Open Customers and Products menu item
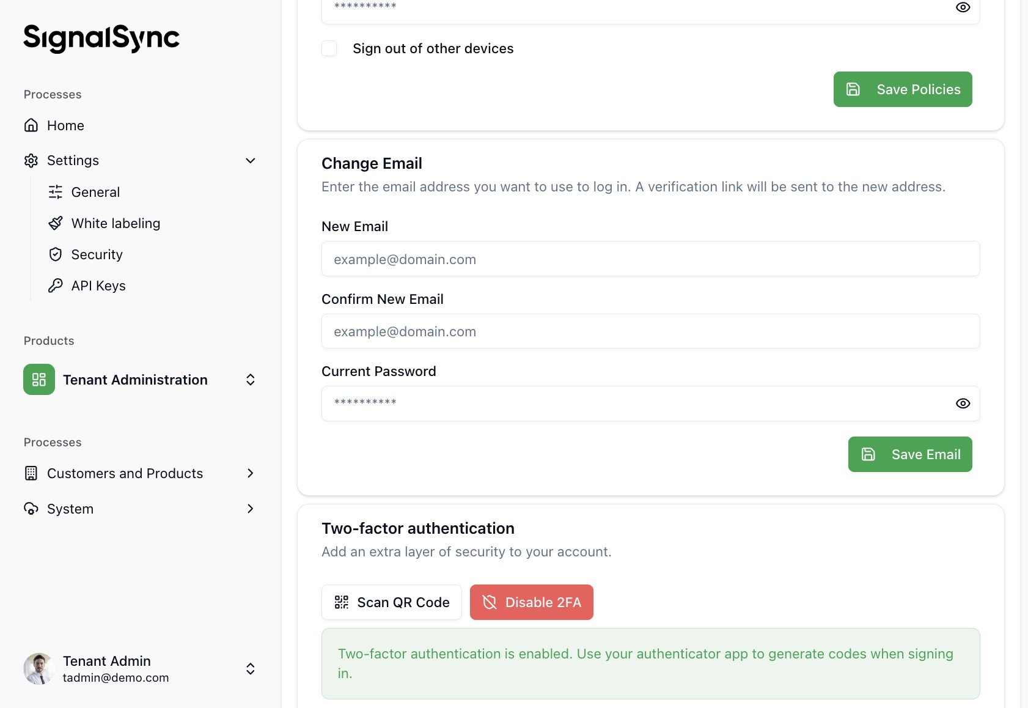This screenshot has width=1028, height=708. (x=140, y=473)
